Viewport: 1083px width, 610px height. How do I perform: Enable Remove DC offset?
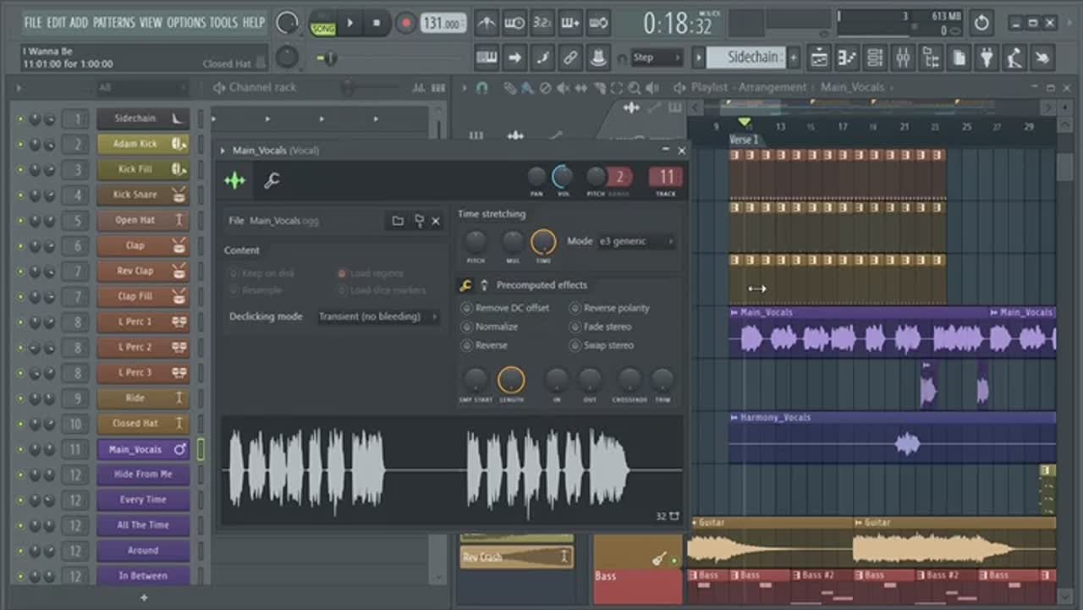coord(466,308)
